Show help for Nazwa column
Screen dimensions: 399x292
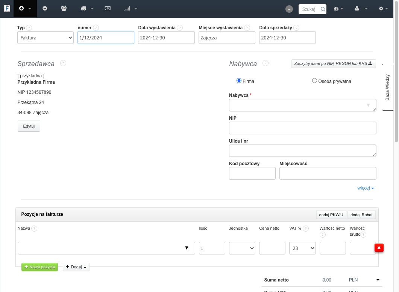(34, 229)
